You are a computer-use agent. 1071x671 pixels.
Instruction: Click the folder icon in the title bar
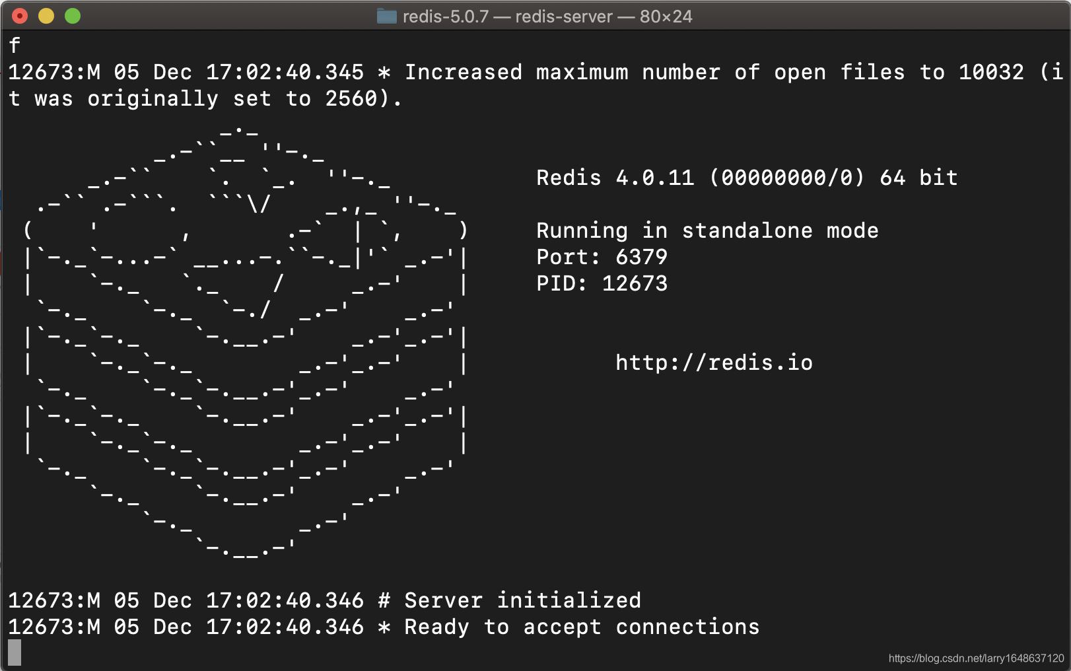(386, 16)
